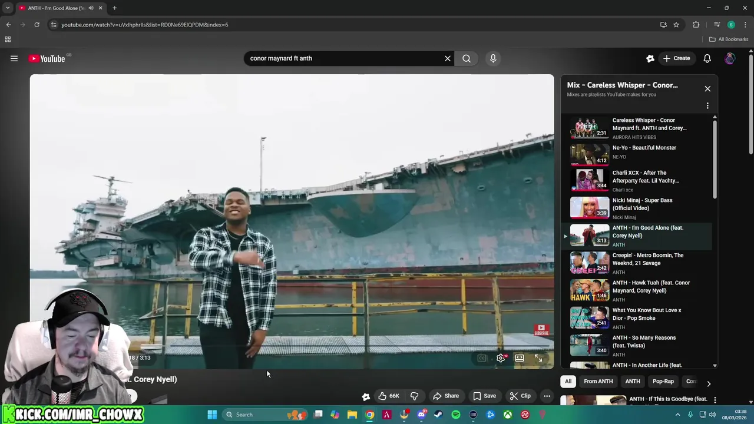Open Steam from taskbar

(438, 415)
